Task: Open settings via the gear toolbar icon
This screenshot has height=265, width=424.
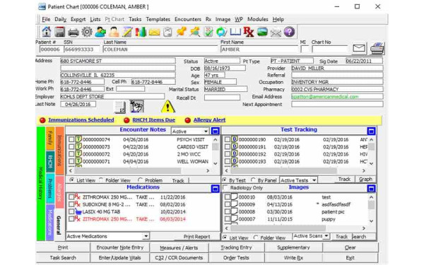Action: [87, 32]
